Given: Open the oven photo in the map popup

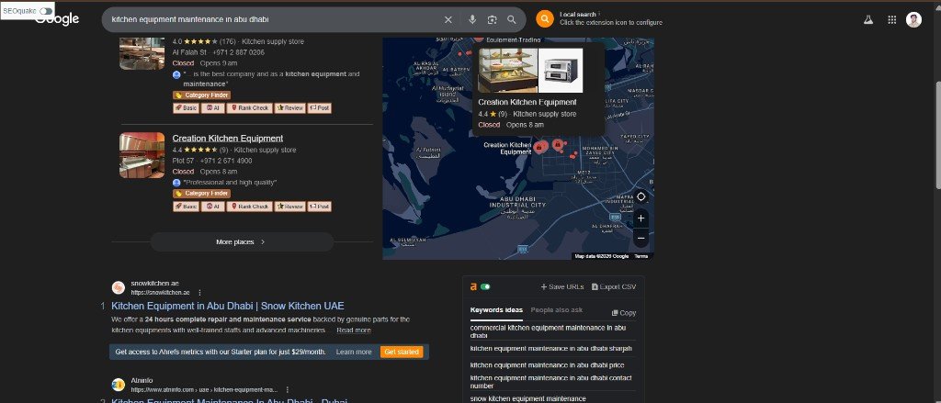Looking at the screenshot, I should point(561,71).
